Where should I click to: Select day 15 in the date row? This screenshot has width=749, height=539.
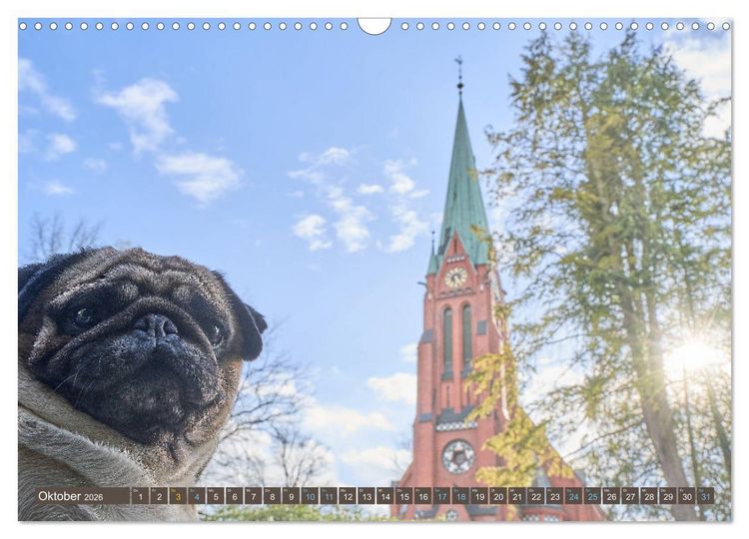coord(404,496)
